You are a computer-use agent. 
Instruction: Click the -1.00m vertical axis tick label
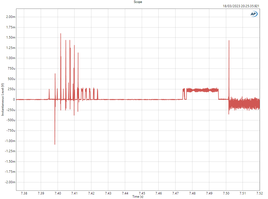click(x=10, y=141)
